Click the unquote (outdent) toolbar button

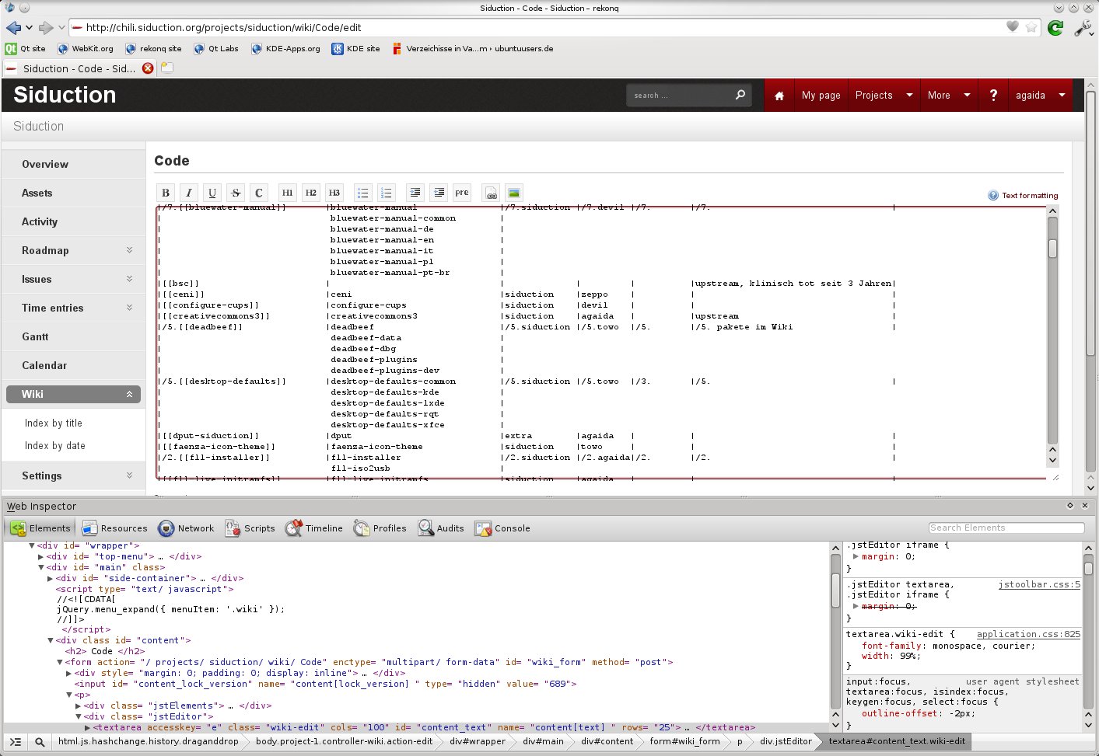(439, 193)
